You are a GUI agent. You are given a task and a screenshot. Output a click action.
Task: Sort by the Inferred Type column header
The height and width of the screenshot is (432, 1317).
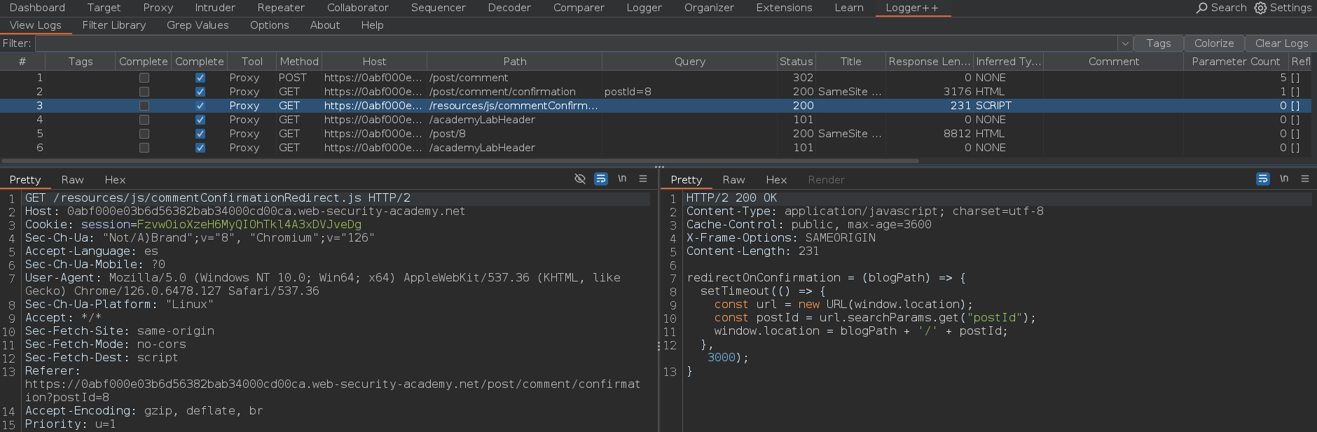click(1009, 62)
